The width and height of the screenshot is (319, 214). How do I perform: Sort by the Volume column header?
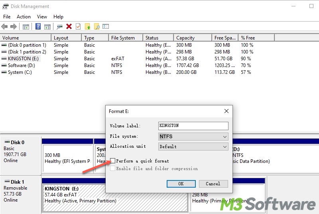[x=26, y=38]
